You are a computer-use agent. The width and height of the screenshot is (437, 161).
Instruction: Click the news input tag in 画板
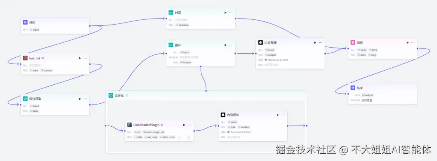pyautogui.click(x=362, y=50)
